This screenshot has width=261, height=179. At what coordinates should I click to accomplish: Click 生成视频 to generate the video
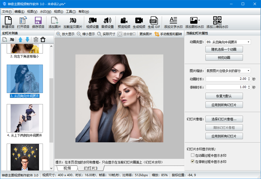139,22
